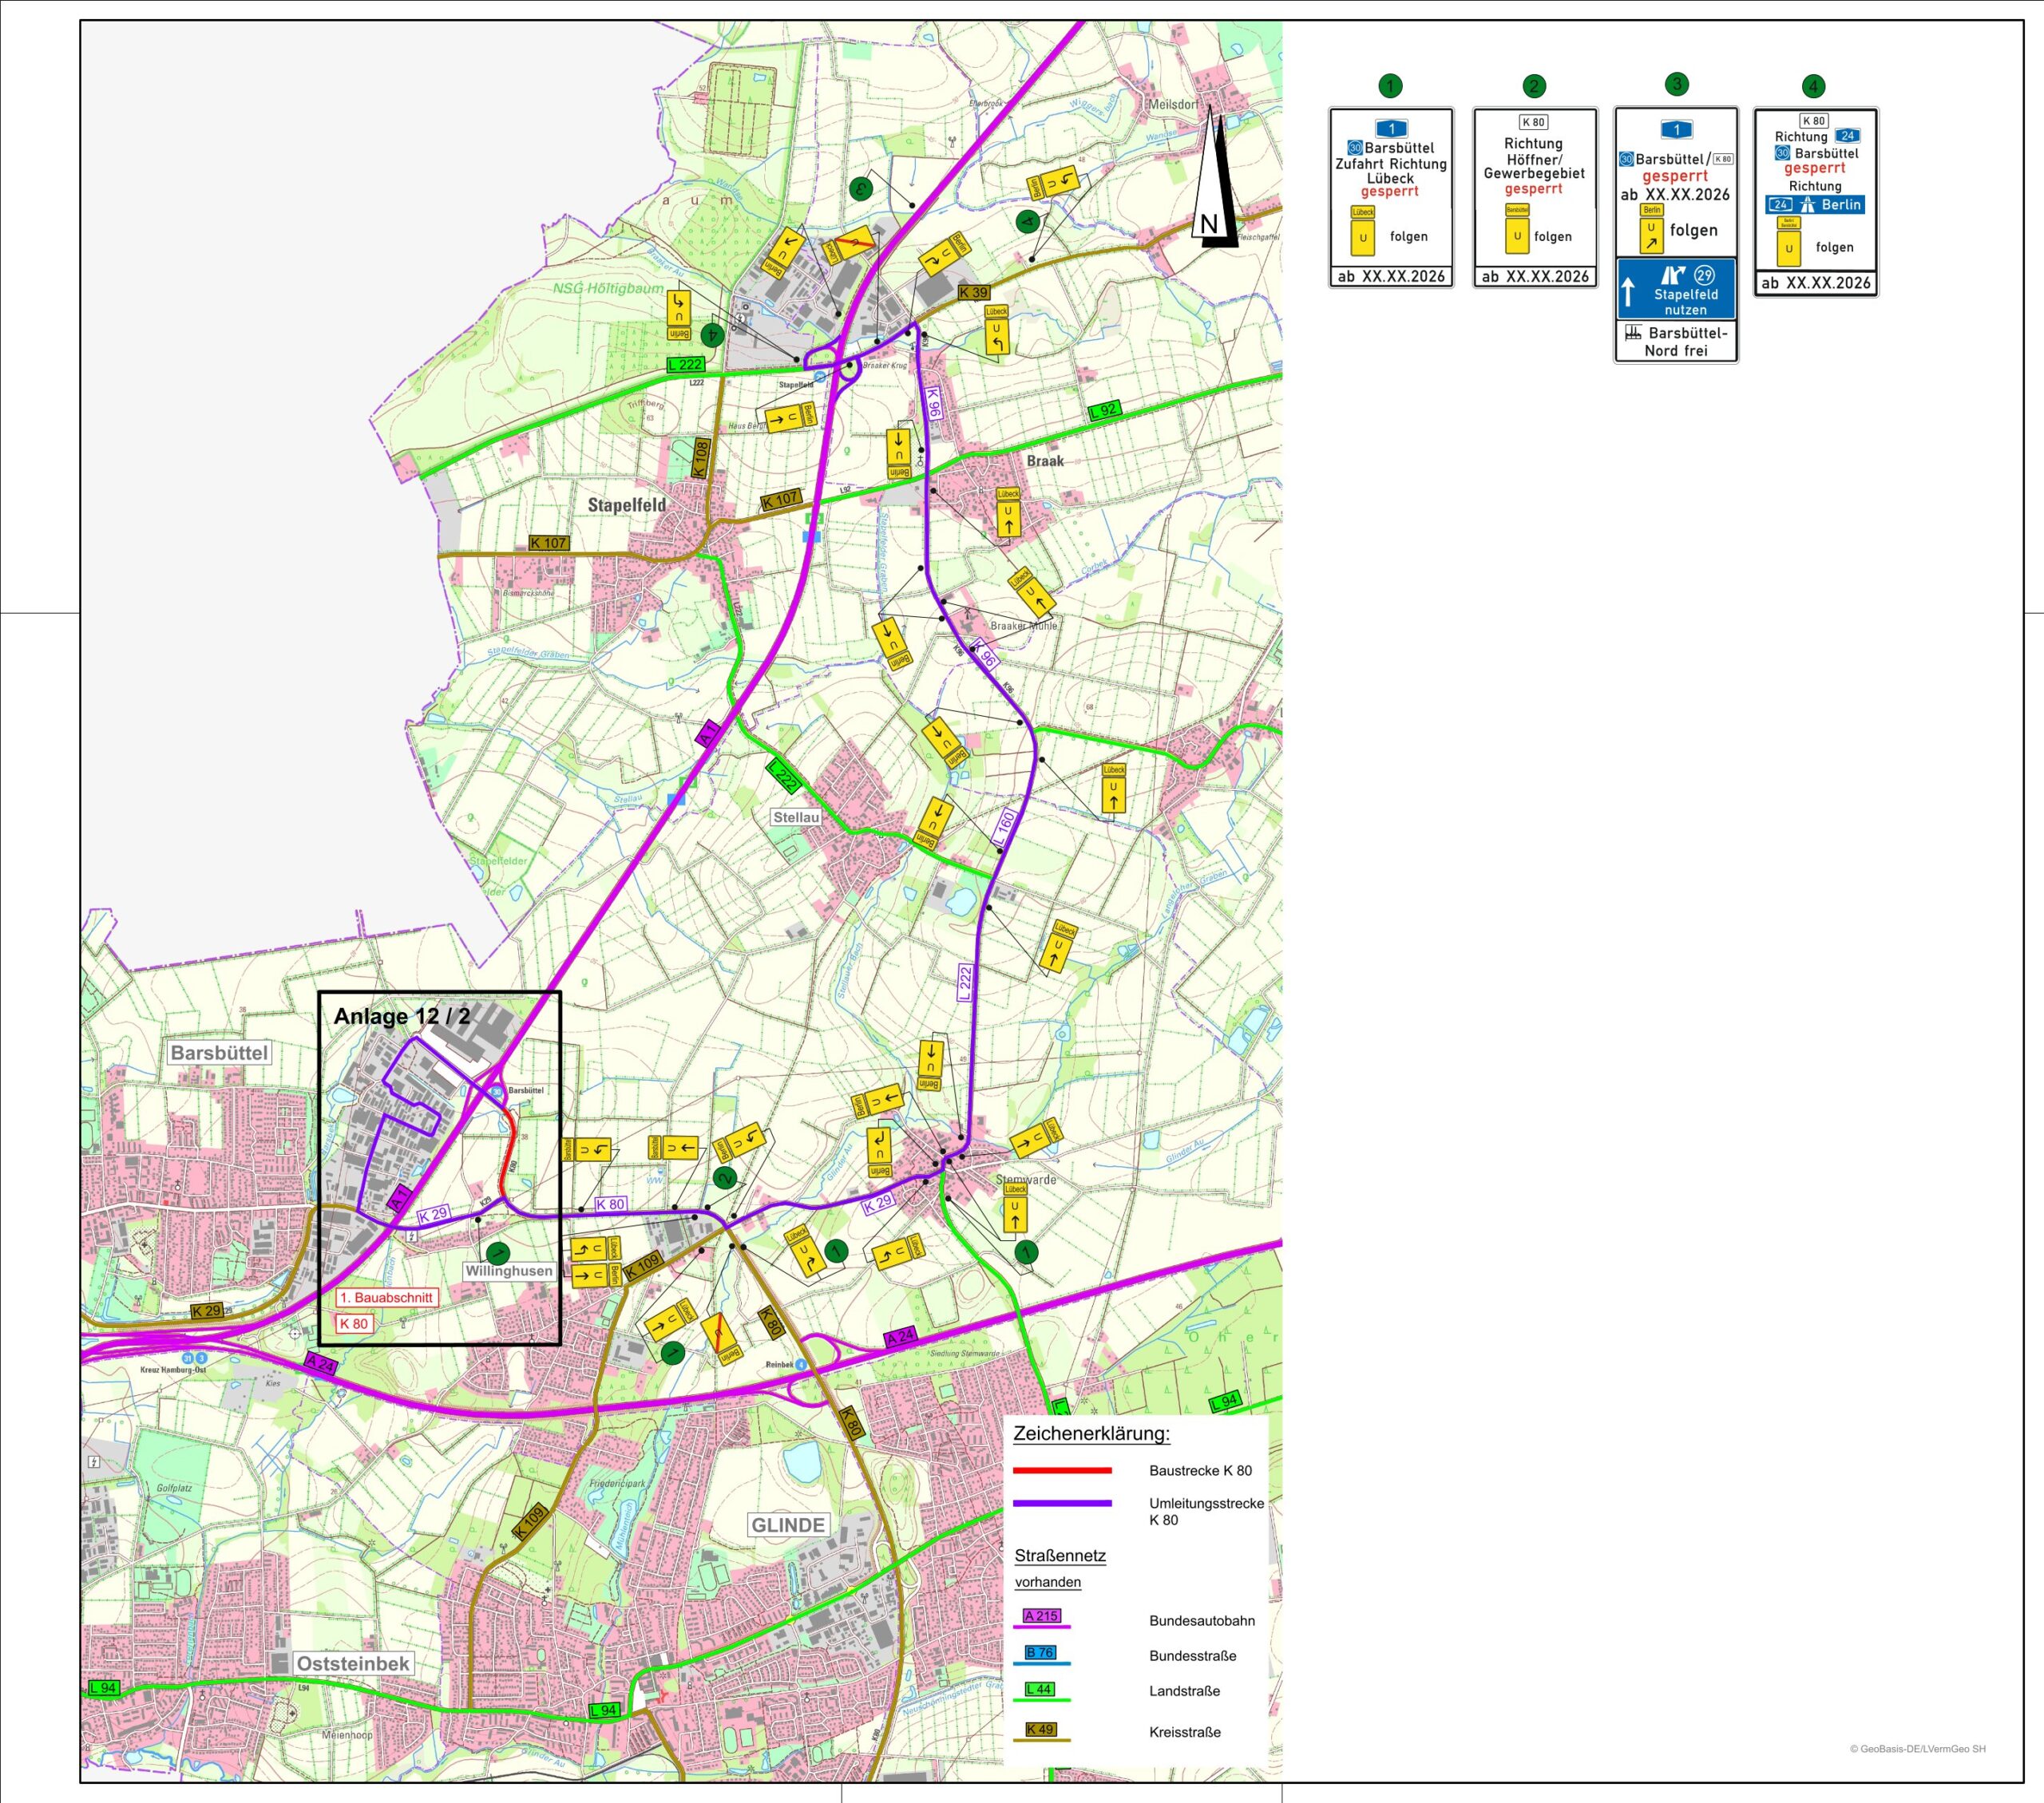2044x1803 pixels.
Task: Click the blue 24 Berlin Autobahn sign
Action: pos(1815,205)
